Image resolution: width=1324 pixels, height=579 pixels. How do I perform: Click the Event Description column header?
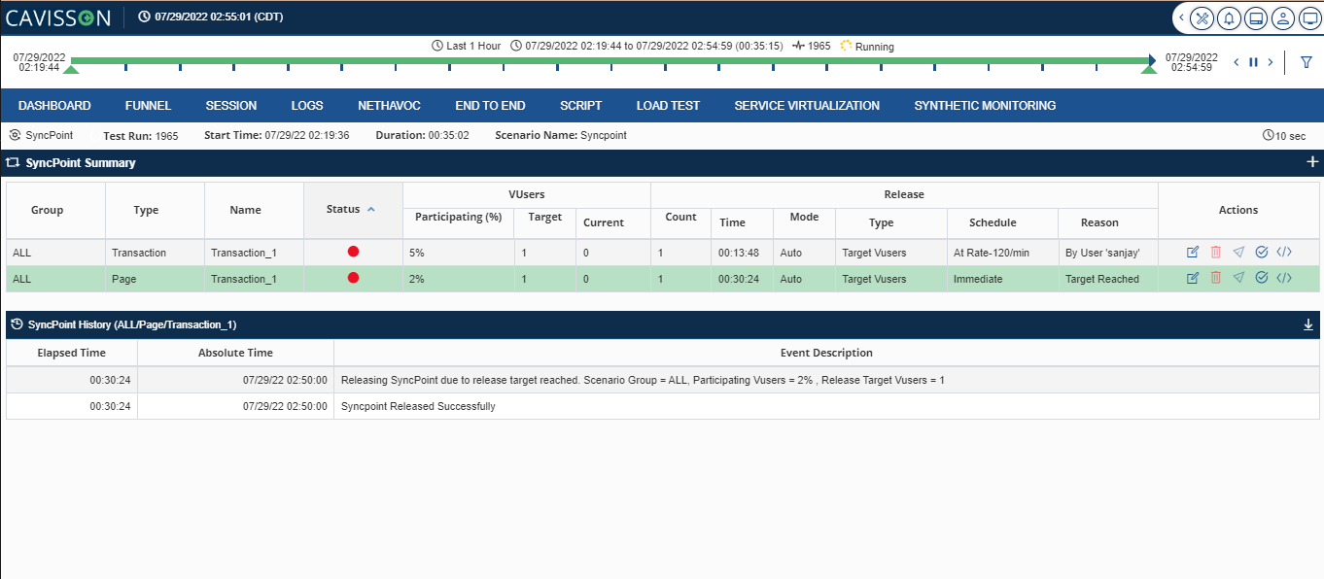click(x=826, y=353)
